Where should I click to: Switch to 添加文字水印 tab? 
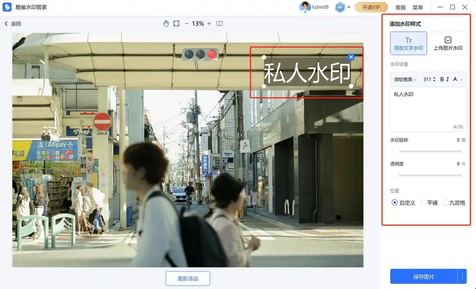(x=409, y=43)
